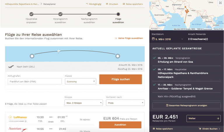Open the Klasse Economy dropdown

click(80, 81)
